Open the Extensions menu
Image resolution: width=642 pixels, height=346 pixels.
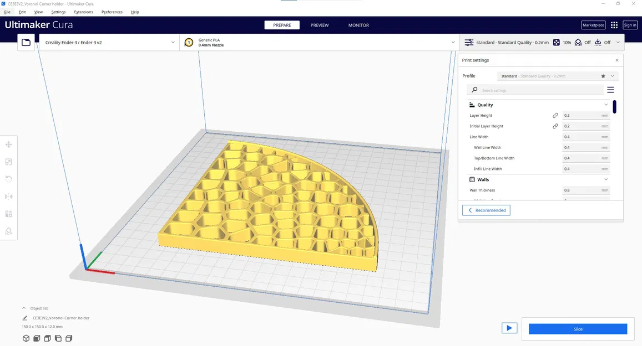[83, 12]
